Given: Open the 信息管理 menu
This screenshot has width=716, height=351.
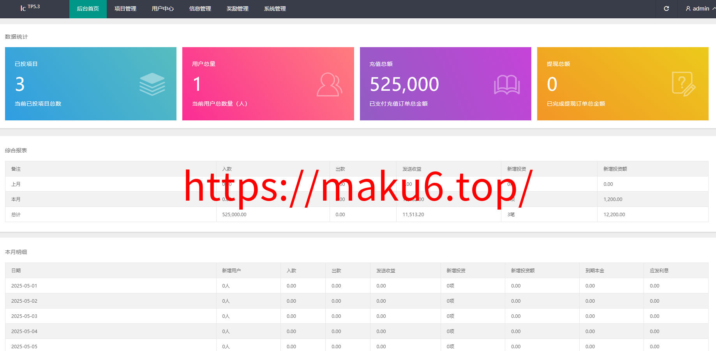Looking at the screenshot, I should [200, 9].
